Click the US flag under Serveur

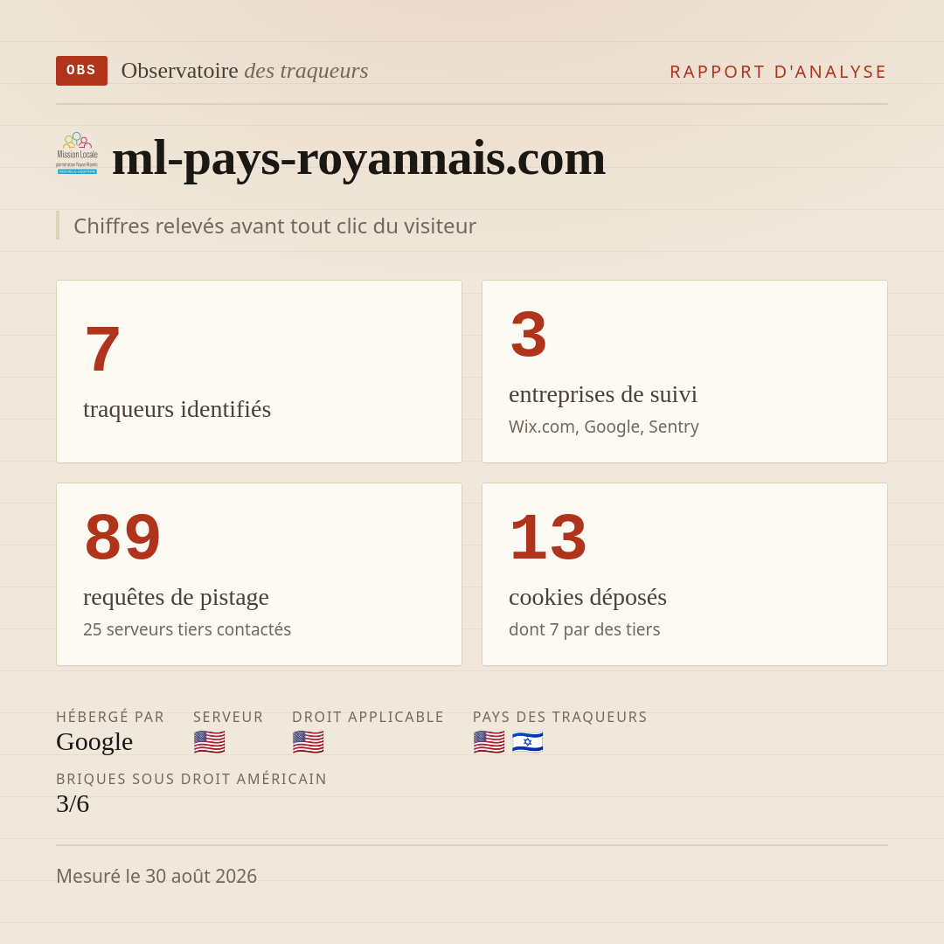pos(210,742)
